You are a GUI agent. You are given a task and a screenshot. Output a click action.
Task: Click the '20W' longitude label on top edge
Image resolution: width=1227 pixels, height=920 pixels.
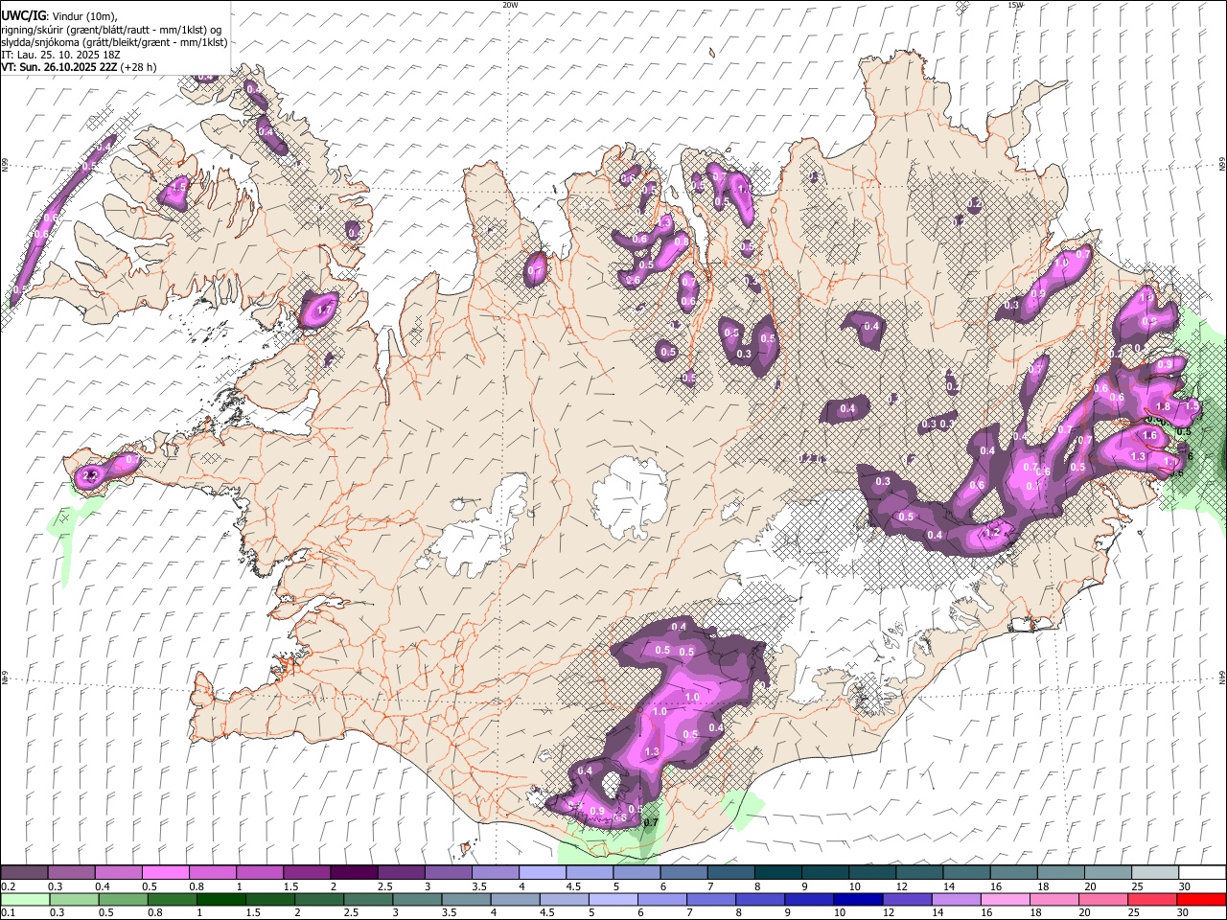(x=510, y=5)
